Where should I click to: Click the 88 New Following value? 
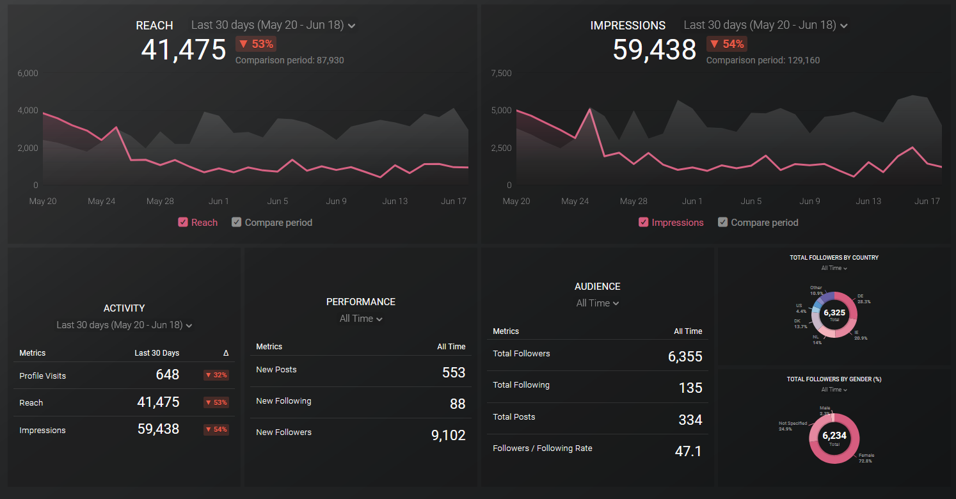click(x=458, y=404)
